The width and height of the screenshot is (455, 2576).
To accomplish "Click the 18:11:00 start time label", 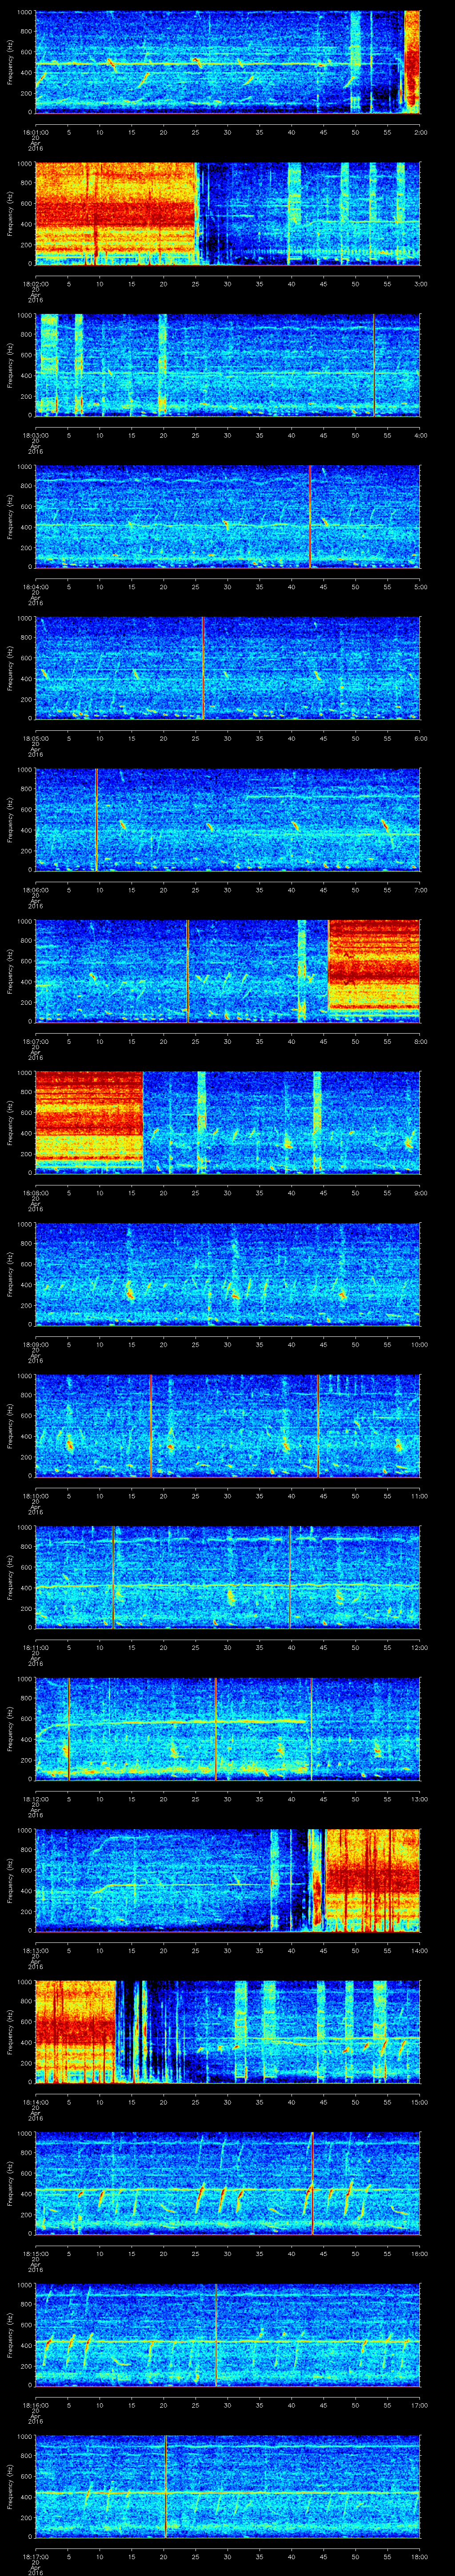I will point(35,1647).
